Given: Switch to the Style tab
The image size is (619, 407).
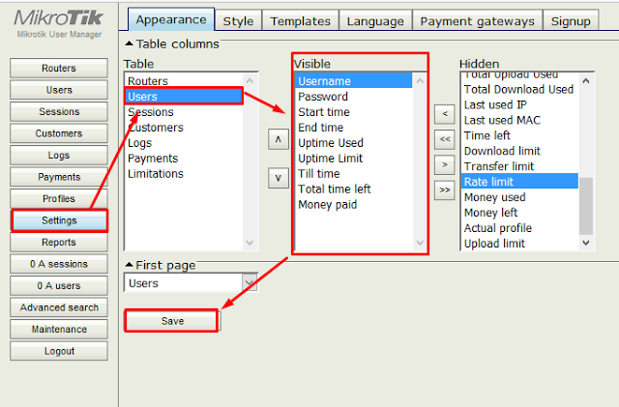Looking at the screenshot, I should tap(238, 20).
